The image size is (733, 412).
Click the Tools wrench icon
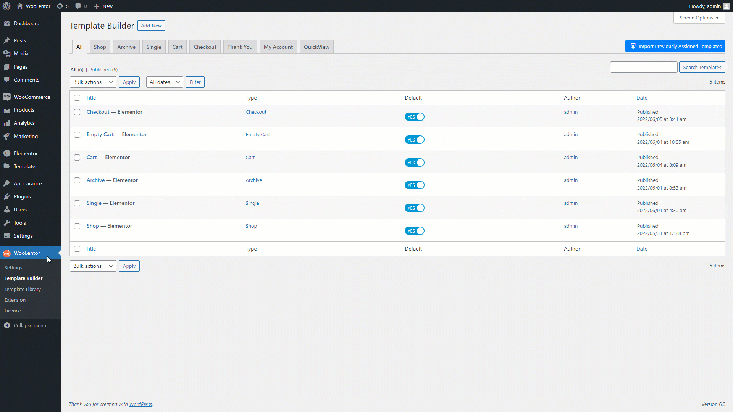pos(7,223)
